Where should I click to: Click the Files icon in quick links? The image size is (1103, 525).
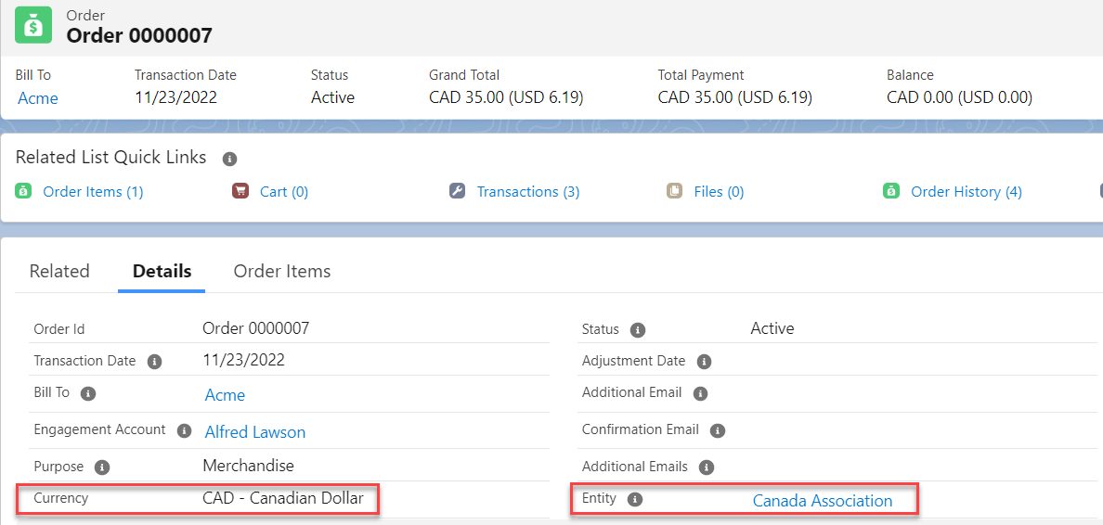(x=674, y=191)
